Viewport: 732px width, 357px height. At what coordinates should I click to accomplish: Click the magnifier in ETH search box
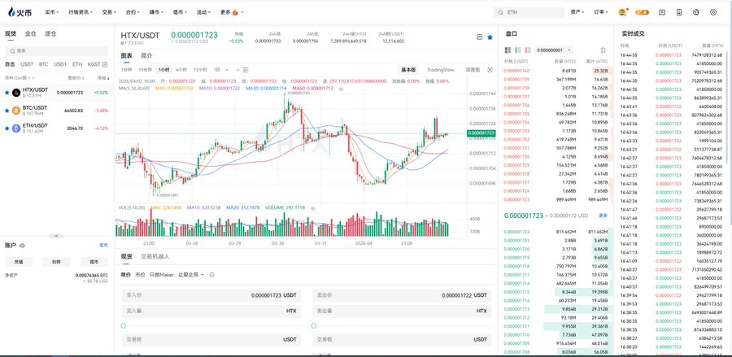(500, 12)
